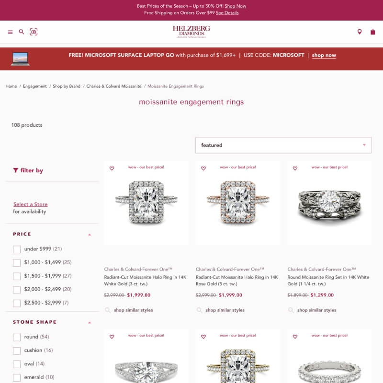Screen dimensions: 383x383
Task: Click shop now in Microsoft banner
Action: click(324, 55)
